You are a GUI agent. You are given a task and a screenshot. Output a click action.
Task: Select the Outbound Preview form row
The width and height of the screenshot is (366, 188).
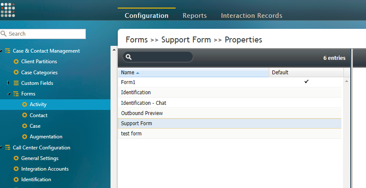click(230, 113)
